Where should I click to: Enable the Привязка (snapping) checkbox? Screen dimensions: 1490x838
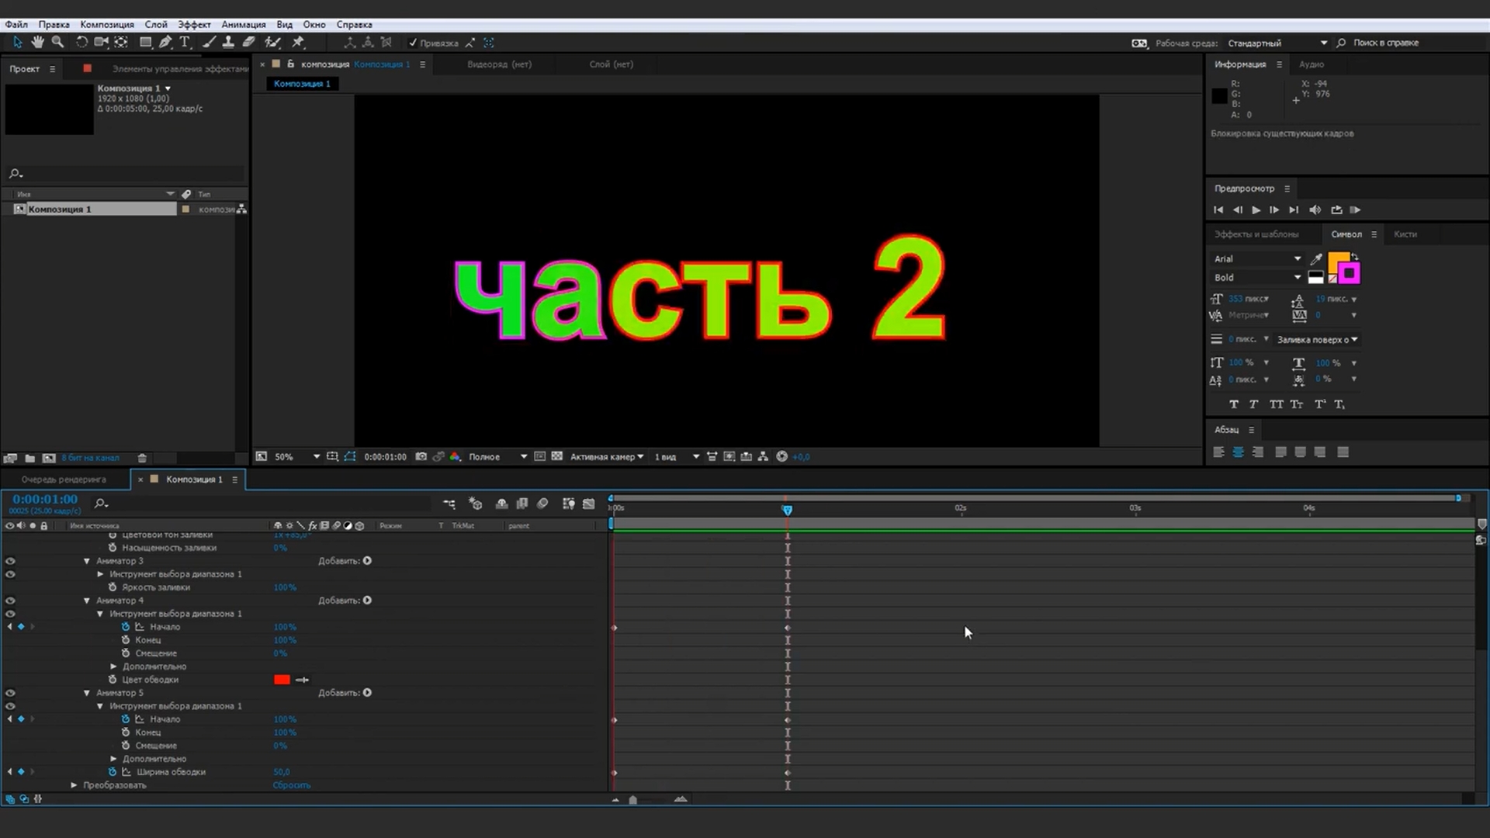tap(413, 43)
